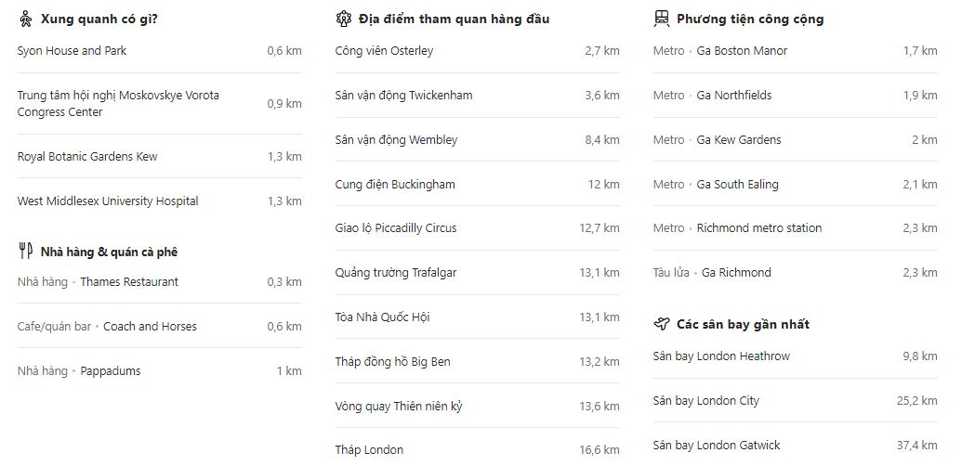Screen dimensions: 962x466
Task: Select Syon House and Park entry
Action: pyautogui.click(x=160, y=51)
